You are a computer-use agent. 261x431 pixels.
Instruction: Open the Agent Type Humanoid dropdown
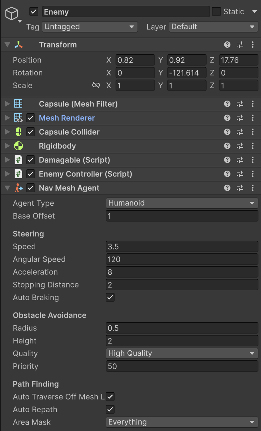(x=181, y=203)
